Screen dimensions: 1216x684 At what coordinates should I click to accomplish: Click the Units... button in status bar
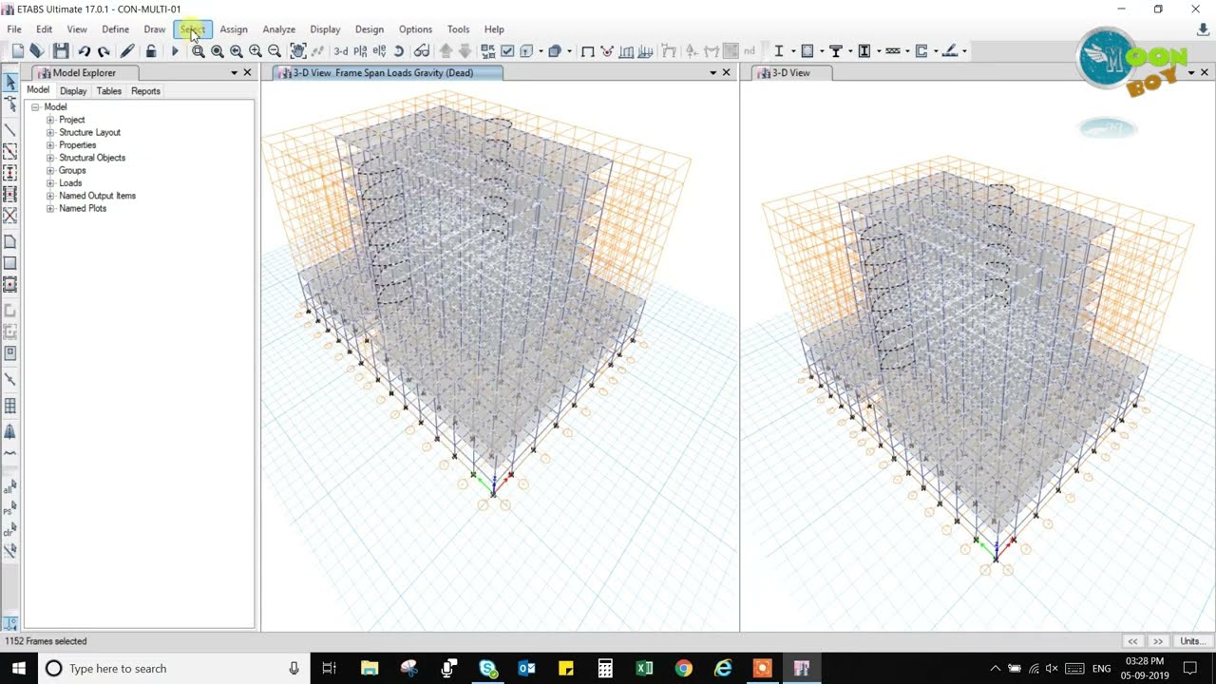click(1192, 641)
